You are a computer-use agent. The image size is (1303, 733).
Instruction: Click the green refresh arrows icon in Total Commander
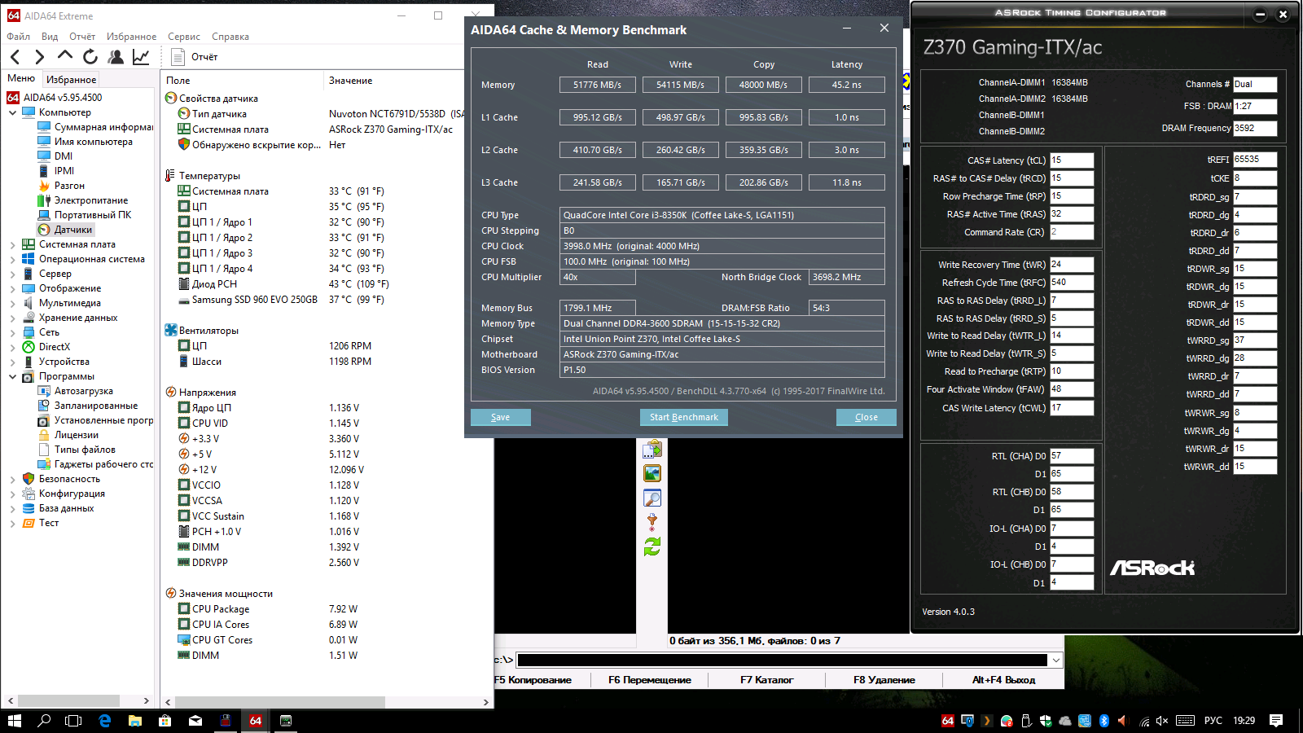point(652,546)
